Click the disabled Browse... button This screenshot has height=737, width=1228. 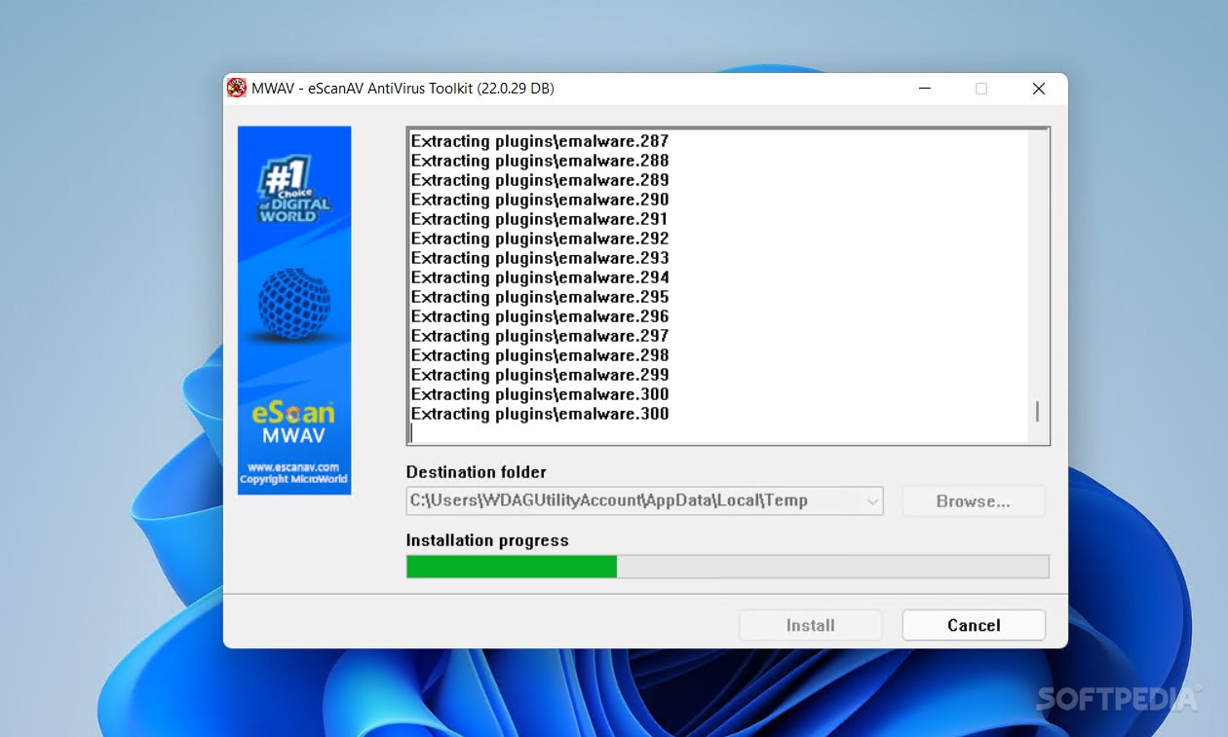[x=973, y=501]
